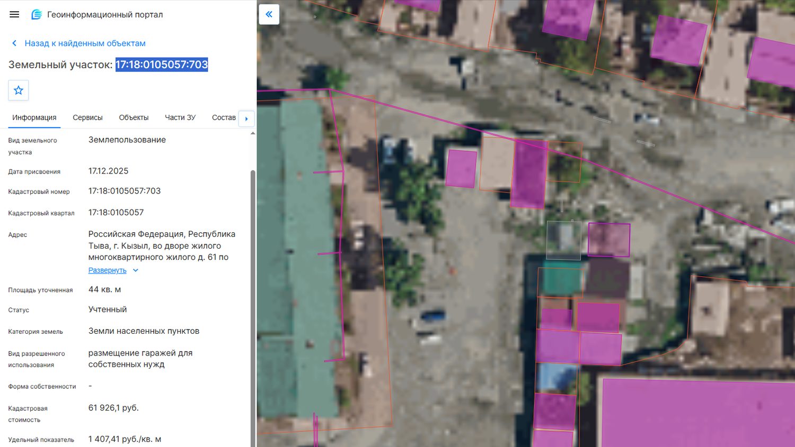Screen dimensions: 795x447
Task: Expand the full address chevron
Action: [136, 270]
